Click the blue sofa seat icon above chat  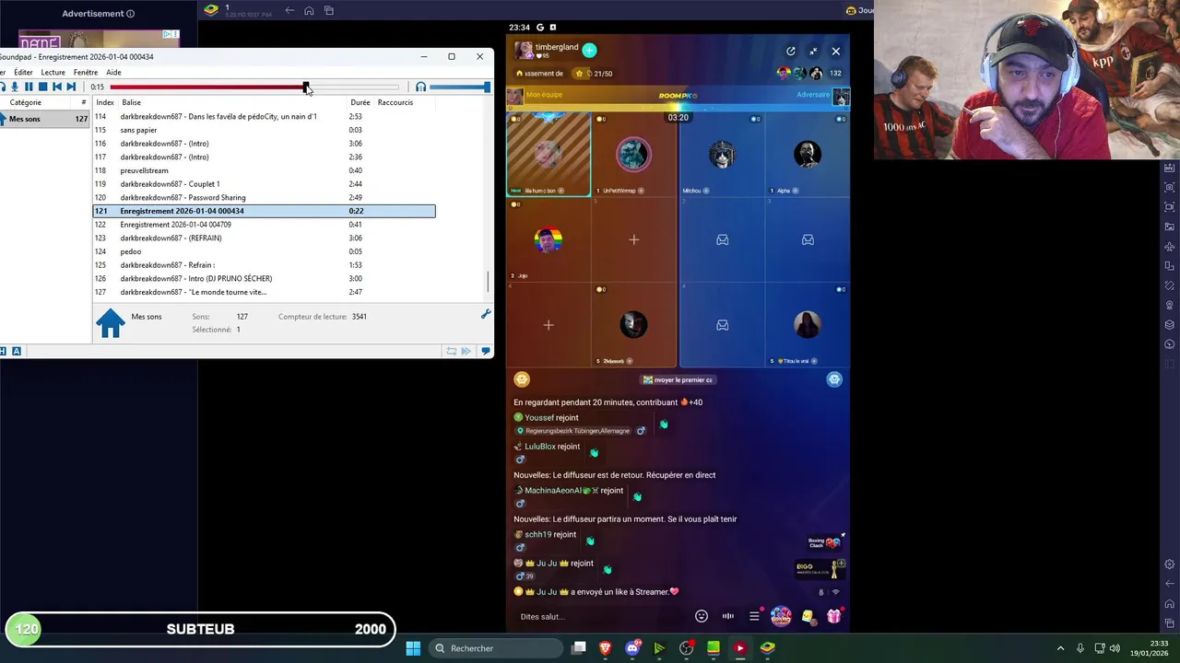834,379
